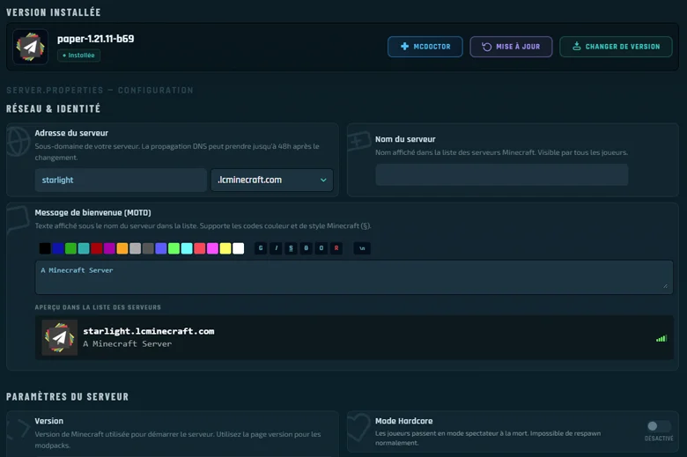Image resolution: width=687 pixels, height=457 pixels.
Task: Click the Paper logo beside paper-1.21.11-b69
Action: (x=30, y=47)
